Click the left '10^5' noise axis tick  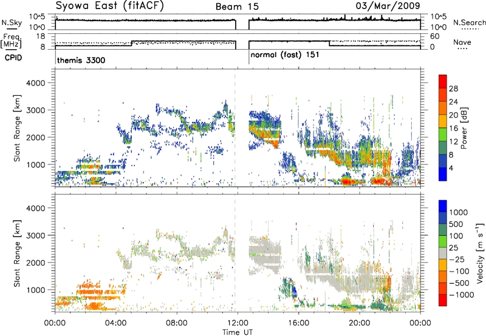(x=37, y=16)
